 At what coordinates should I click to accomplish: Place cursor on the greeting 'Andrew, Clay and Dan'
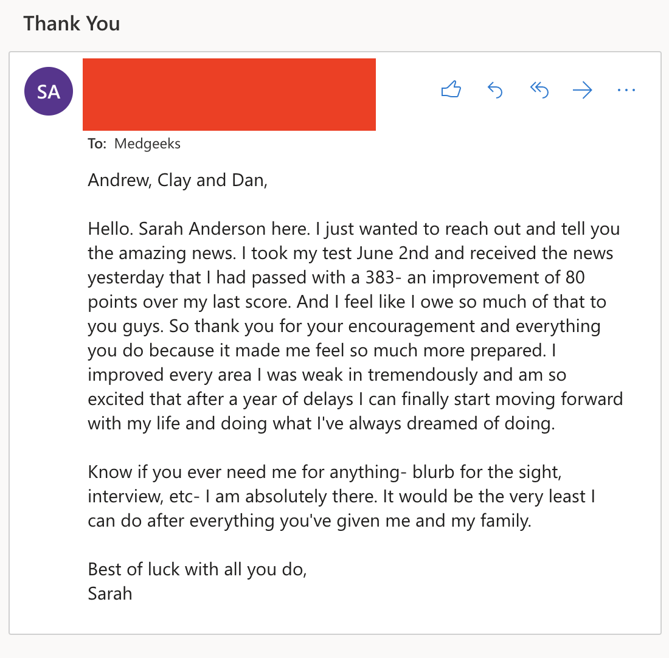coord(178,181)
